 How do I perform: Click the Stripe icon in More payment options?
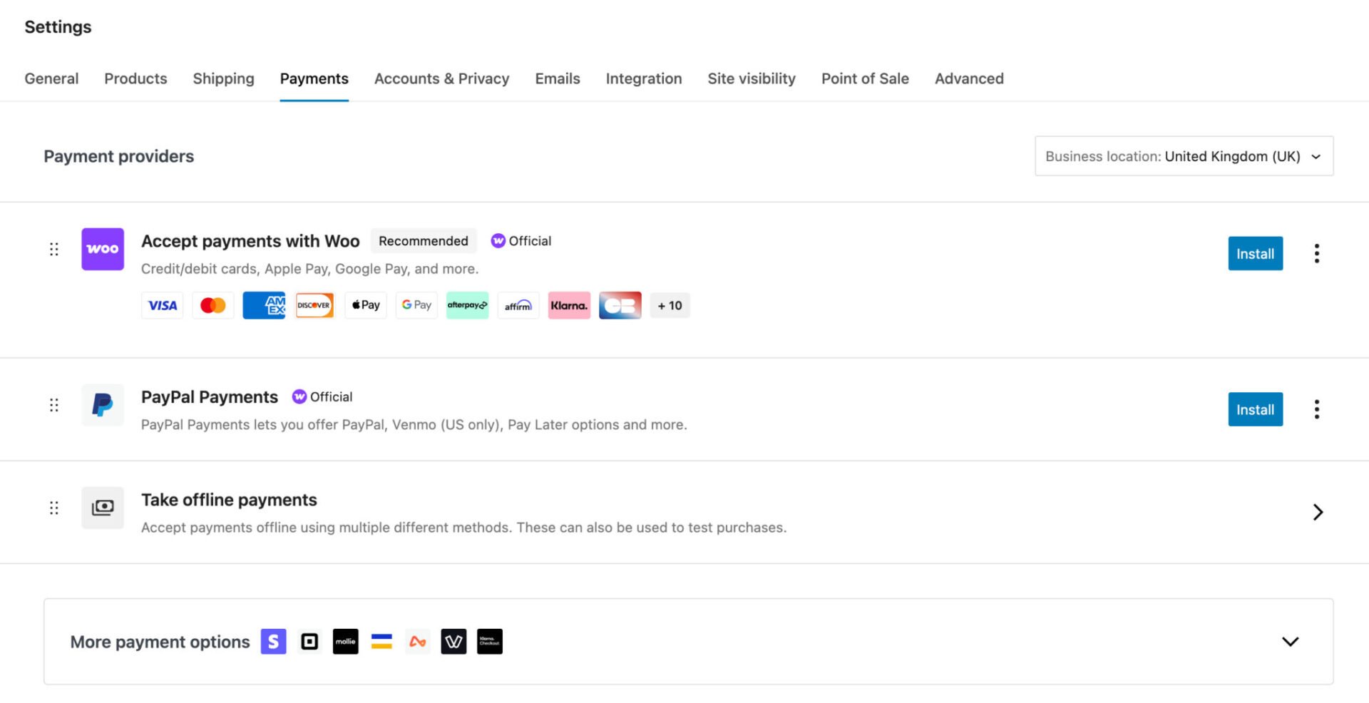point(272,641)
